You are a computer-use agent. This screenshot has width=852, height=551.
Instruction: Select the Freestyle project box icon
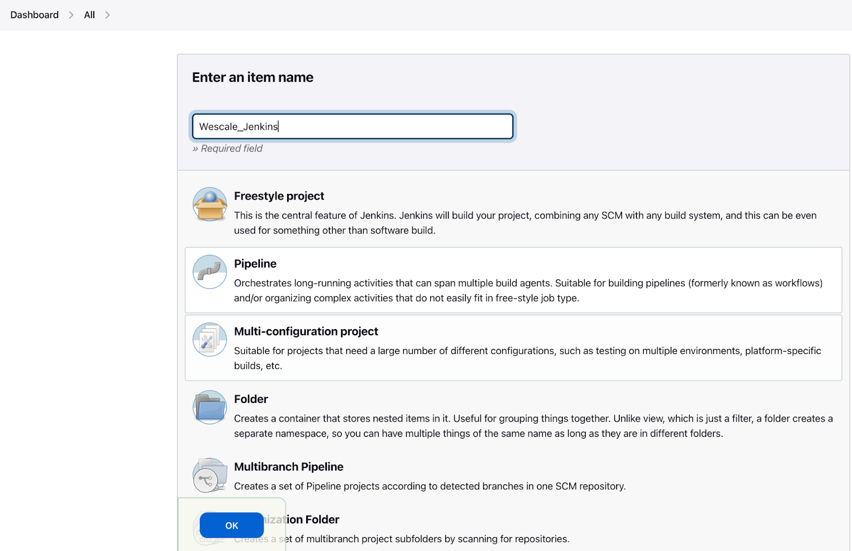(210, 204)
